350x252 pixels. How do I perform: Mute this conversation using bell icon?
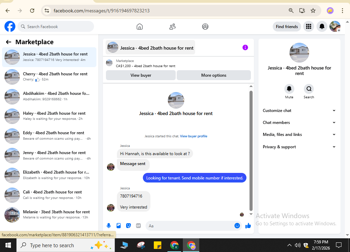pyautogui.click(x=289, y=89)
